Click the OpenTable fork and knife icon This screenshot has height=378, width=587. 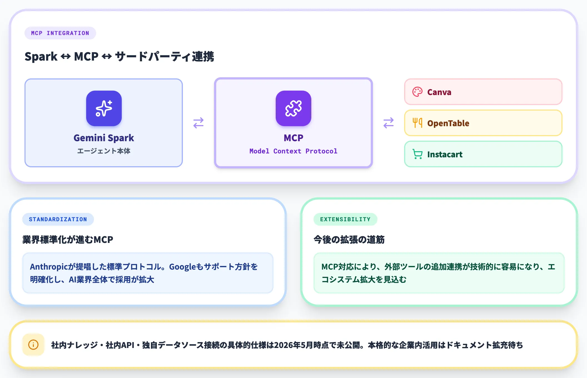coord(417,123)
